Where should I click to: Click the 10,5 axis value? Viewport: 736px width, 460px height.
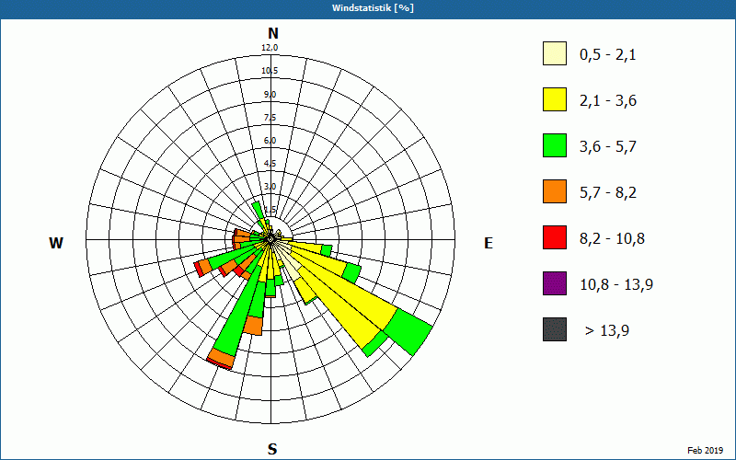point(270,71)
